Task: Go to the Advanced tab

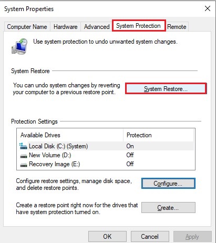Action: tap(97, 27)
